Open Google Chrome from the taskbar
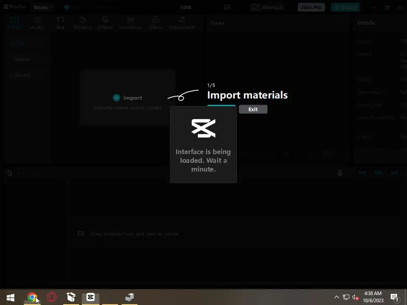The width and height of the screenshot is (407, 305). tap(32, 297)
